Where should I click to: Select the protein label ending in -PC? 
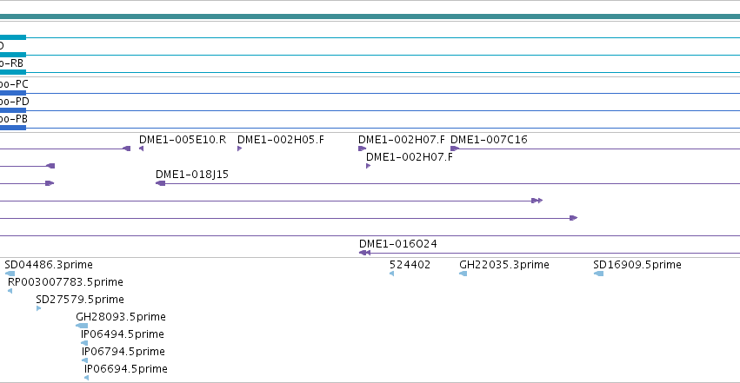(x=14, y=84)
